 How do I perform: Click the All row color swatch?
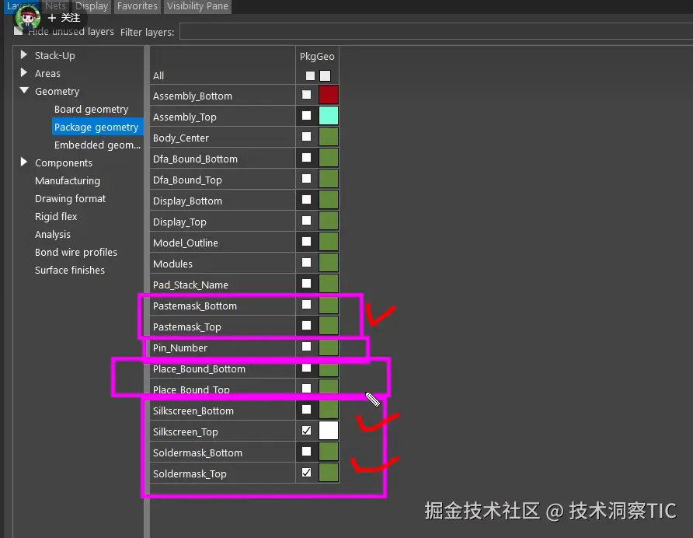pyautogui.click(x=326, y=75)
